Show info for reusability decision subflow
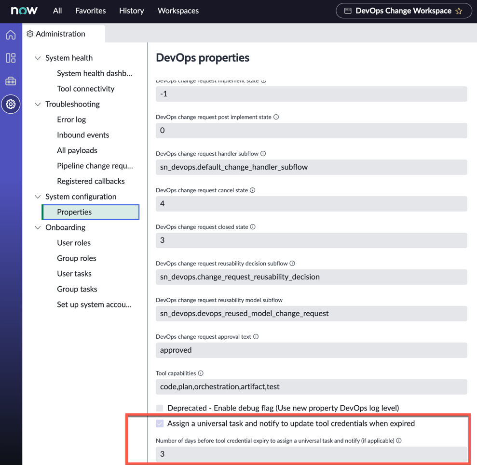477x465 pixels. tap(292, 263)
